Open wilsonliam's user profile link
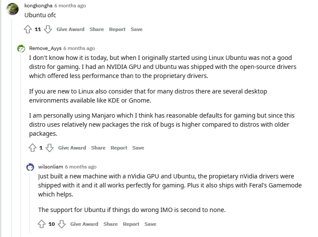The height and width of the screenshot is (237, 318). (x=50, y=167)
